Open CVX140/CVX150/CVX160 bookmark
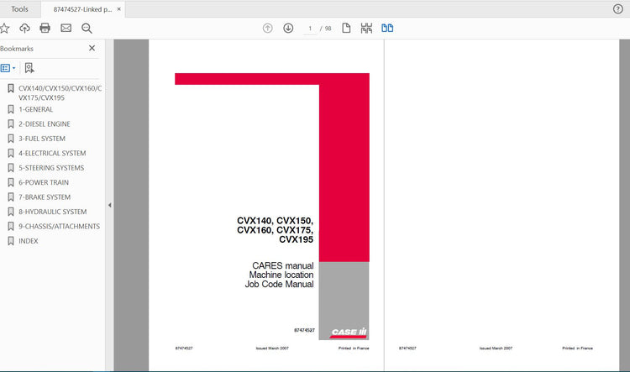The image size is (630, 372). [x=60, y=93]
